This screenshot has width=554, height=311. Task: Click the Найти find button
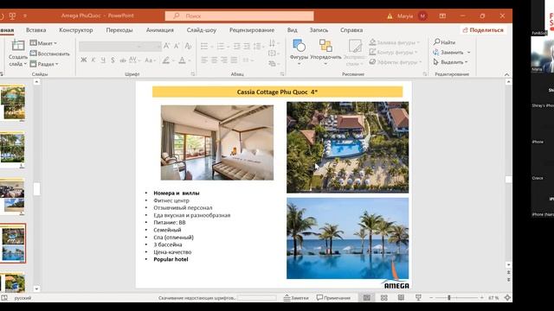coord(444,42)
